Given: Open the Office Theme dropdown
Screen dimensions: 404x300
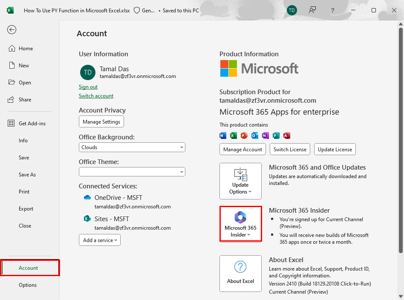Looking at the screenshot, I should click(x=132, y=172).
